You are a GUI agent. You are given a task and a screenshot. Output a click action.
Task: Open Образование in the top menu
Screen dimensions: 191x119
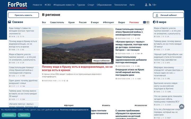pyautogui.click(x=104, y=5)
